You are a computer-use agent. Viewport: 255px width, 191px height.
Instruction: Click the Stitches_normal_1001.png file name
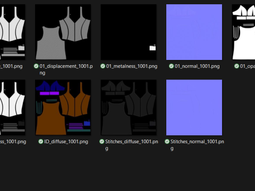197,145
